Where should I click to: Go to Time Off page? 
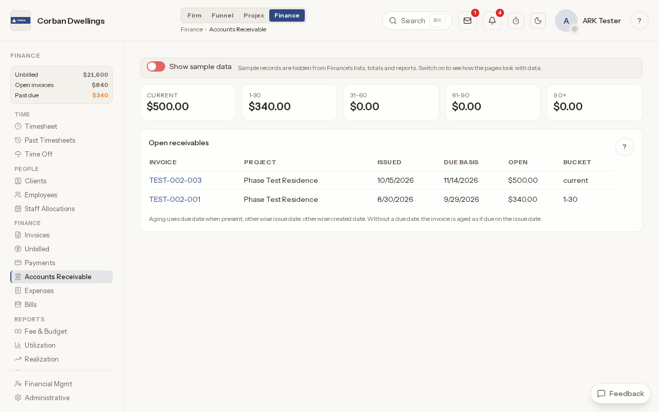(x=61, y=154)
